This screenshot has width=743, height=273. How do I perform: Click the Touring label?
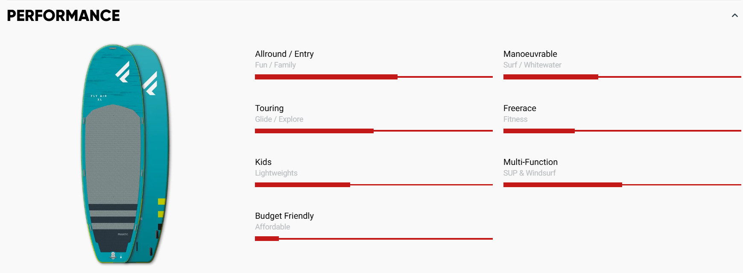[x=269, y=108]
